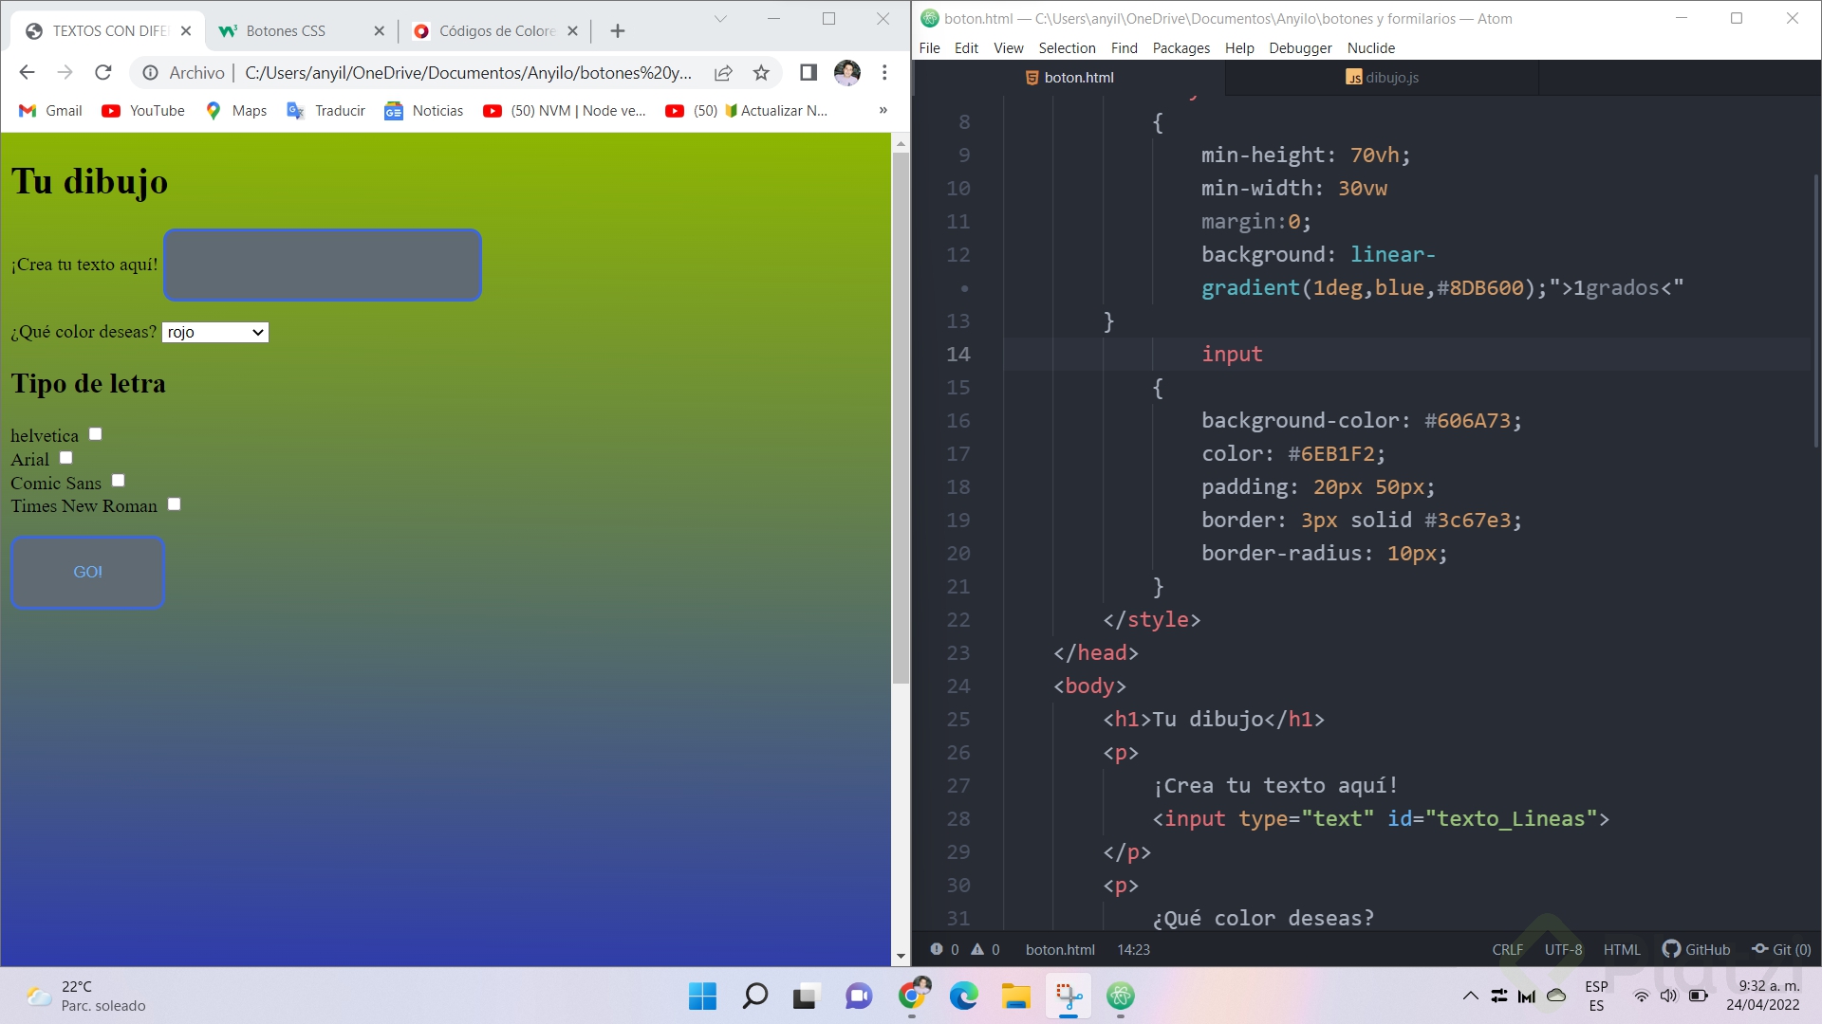Open Atom's File menu
The height and width of the screenshot is (1024, 1822).
[x=929, y=47]
